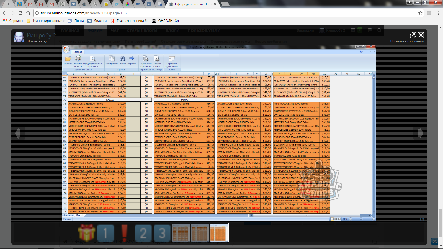Click column header AG in the spreadsheet
The image size is (443, 249).
pyautogui.click(x=359, y=74)
